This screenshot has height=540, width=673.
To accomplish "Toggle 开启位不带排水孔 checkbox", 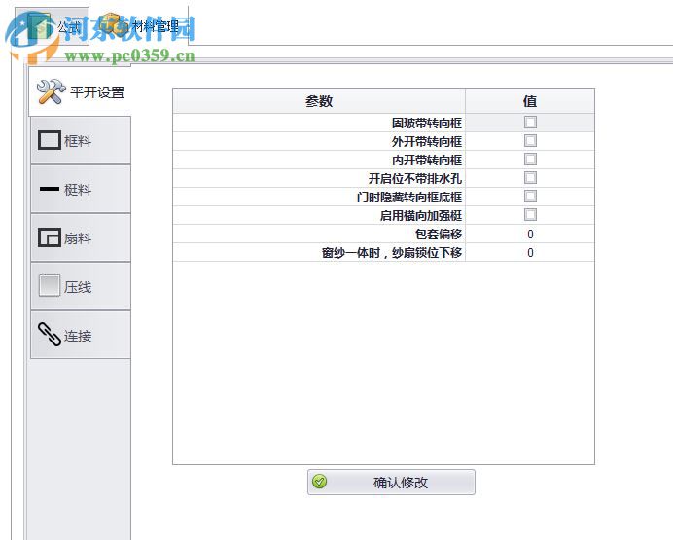I will 530,178.
